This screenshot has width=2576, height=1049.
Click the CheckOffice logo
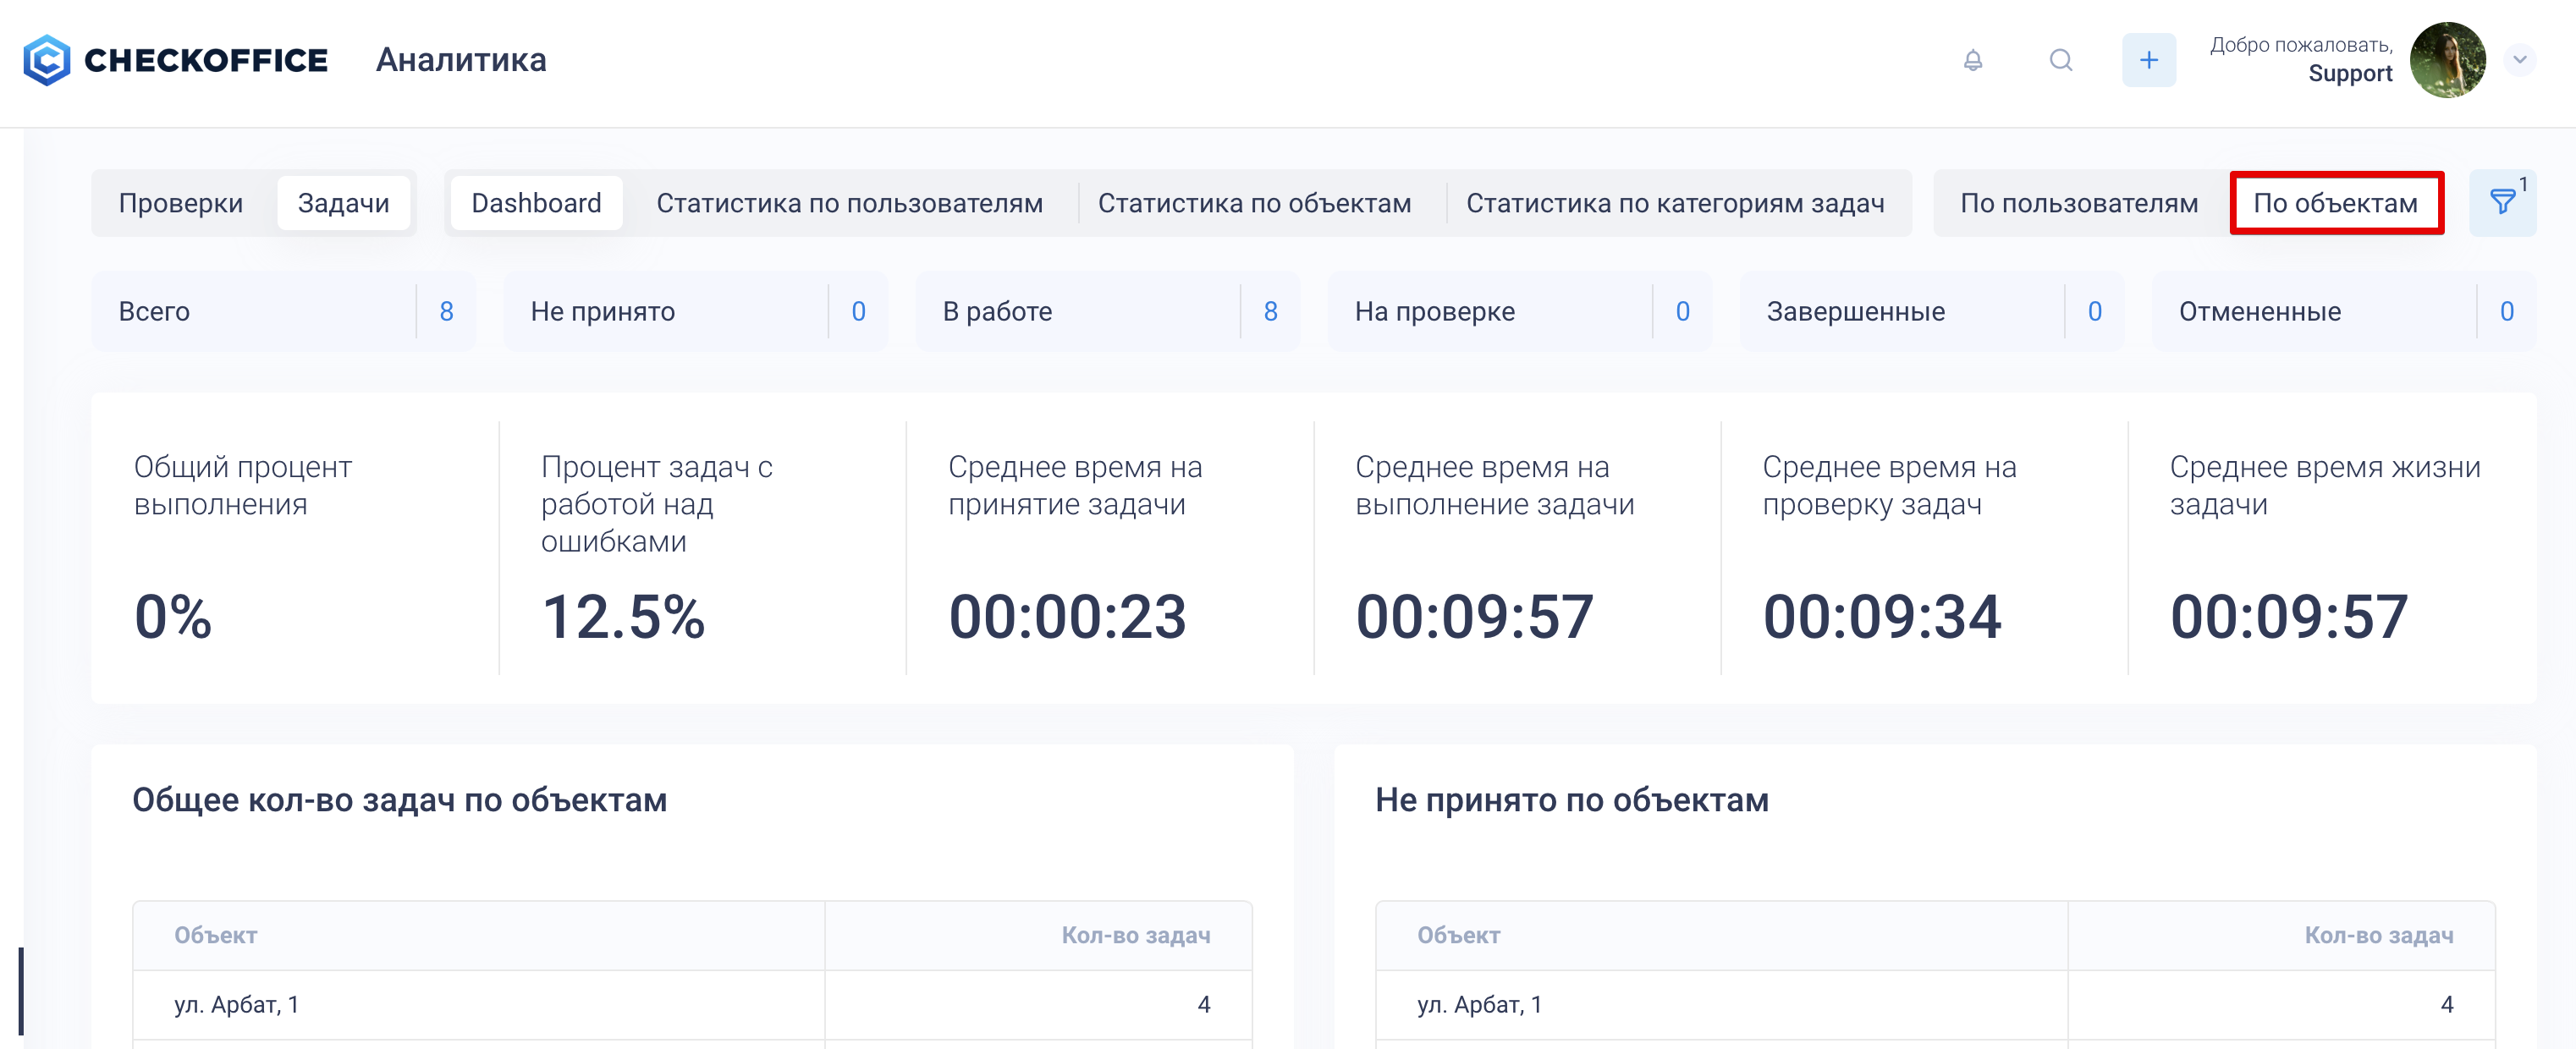click(x=176, y=60)
